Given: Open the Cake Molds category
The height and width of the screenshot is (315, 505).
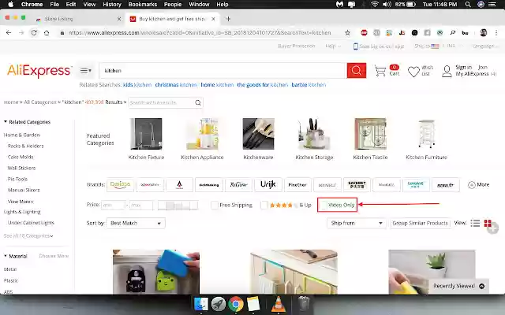Looking at the screenshot, I should point(21,157).
